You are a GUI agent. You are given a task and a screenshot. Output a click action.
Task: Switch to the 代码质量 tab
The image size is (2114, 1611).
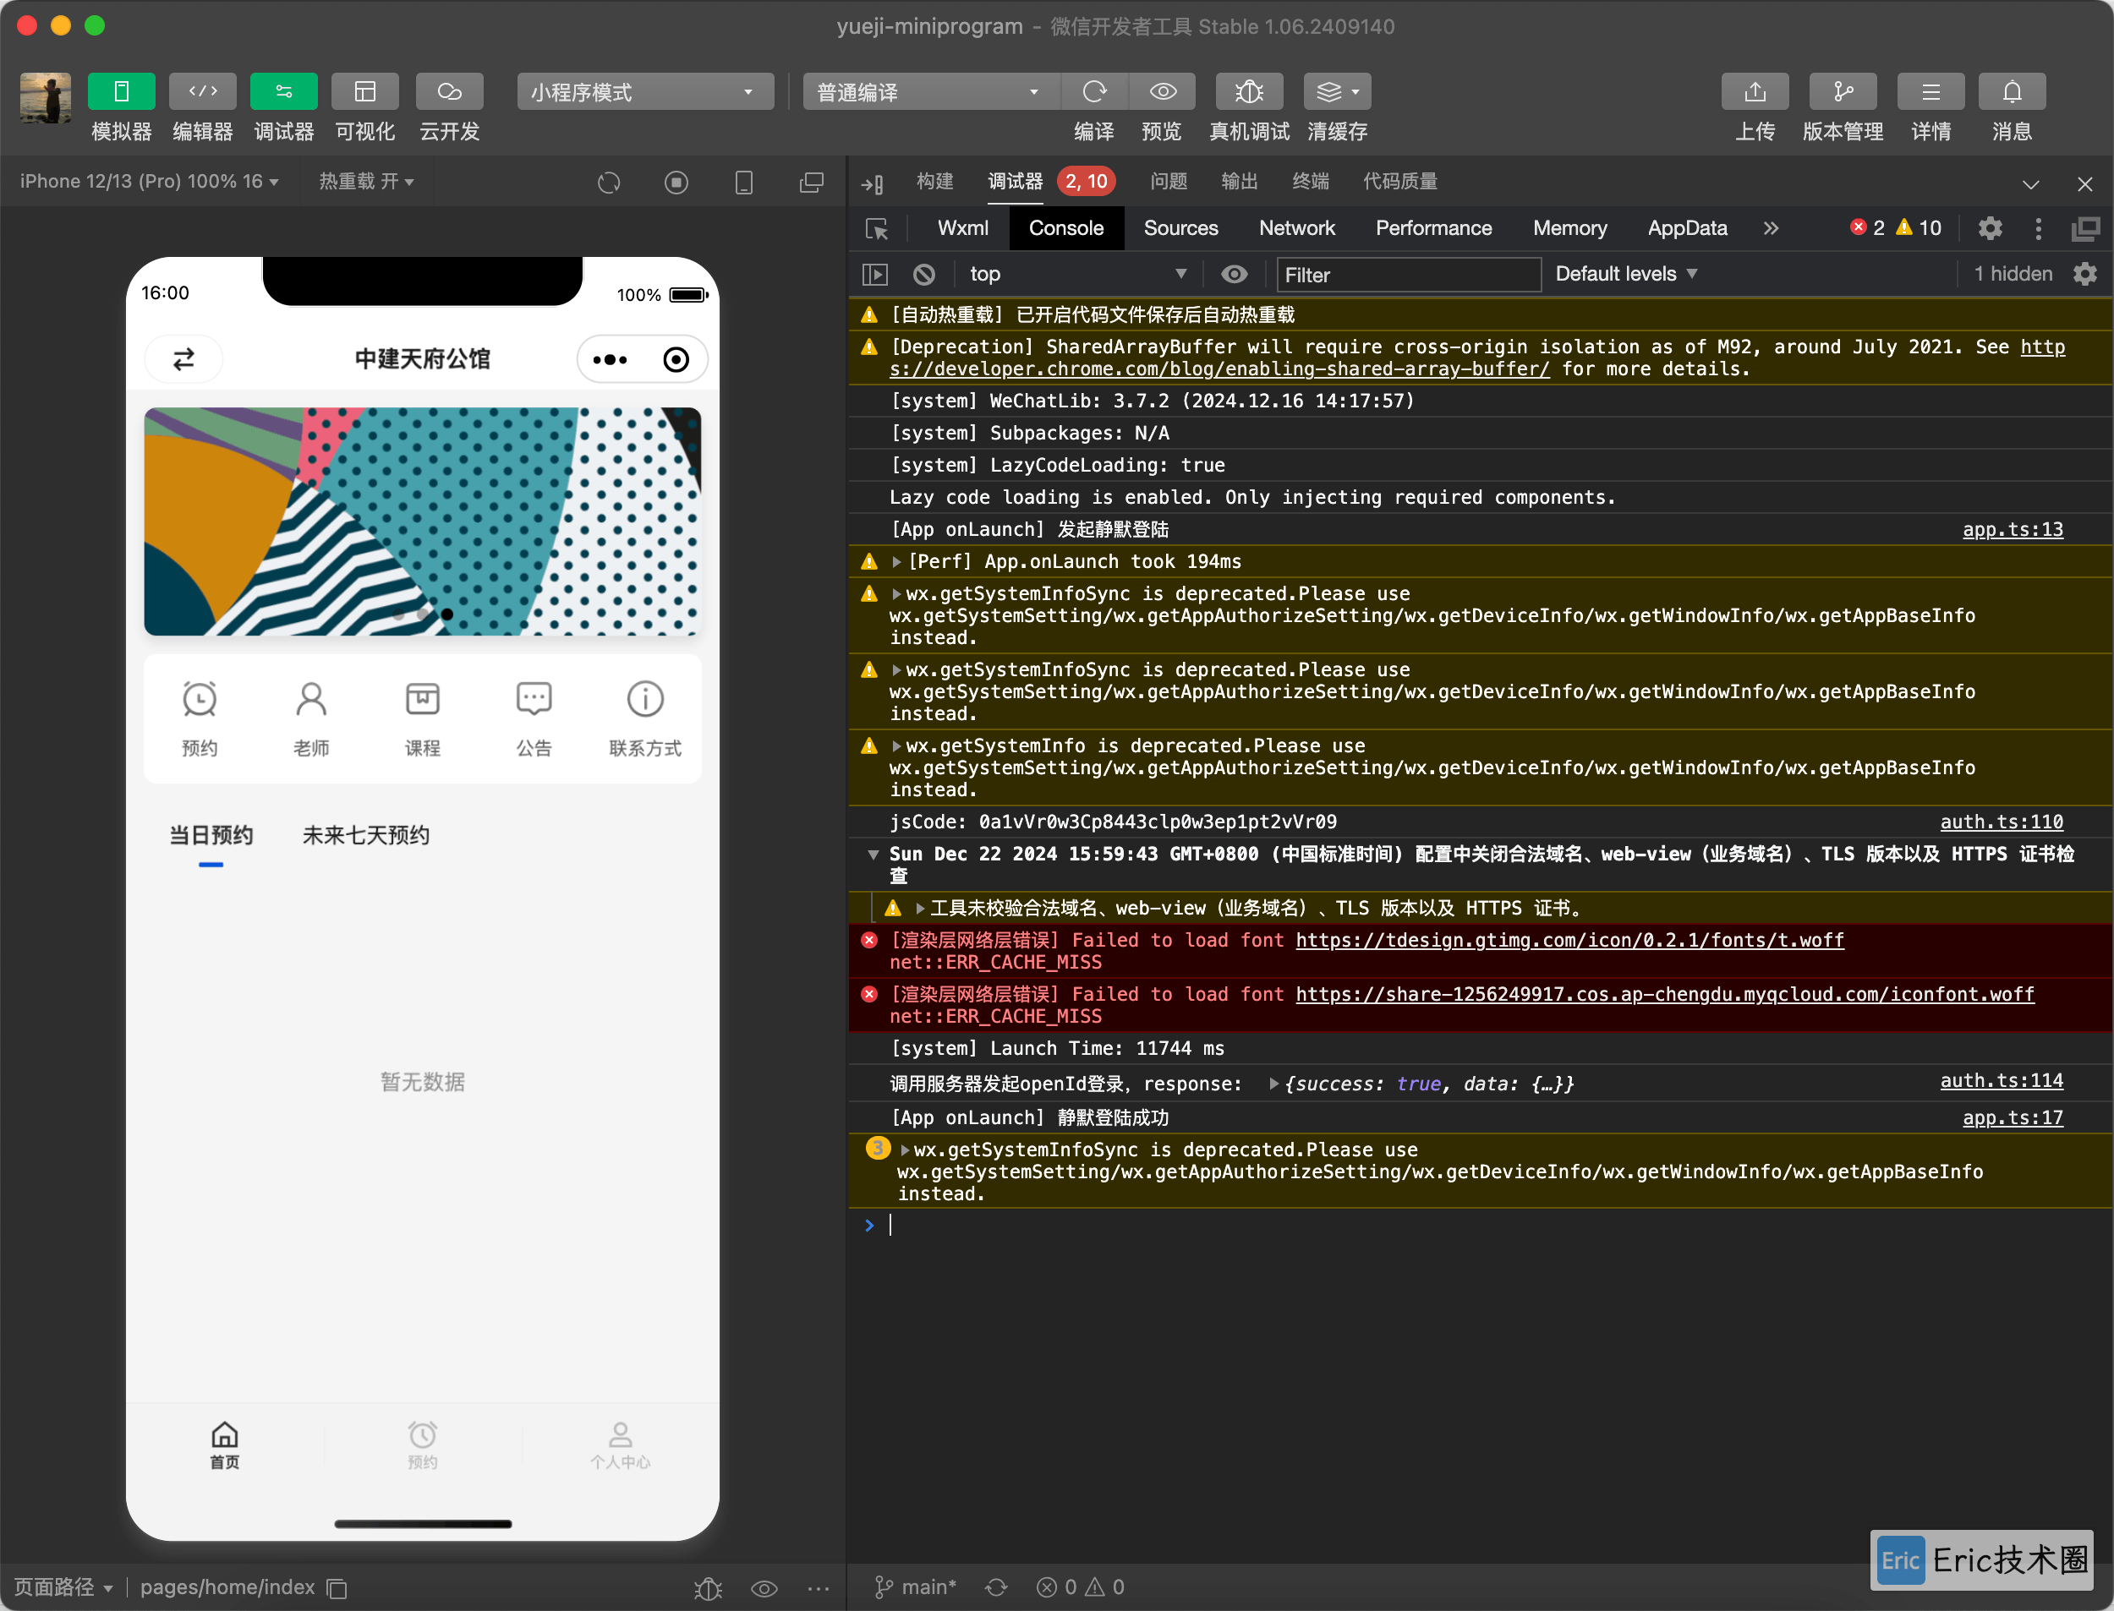(1399, 181)
